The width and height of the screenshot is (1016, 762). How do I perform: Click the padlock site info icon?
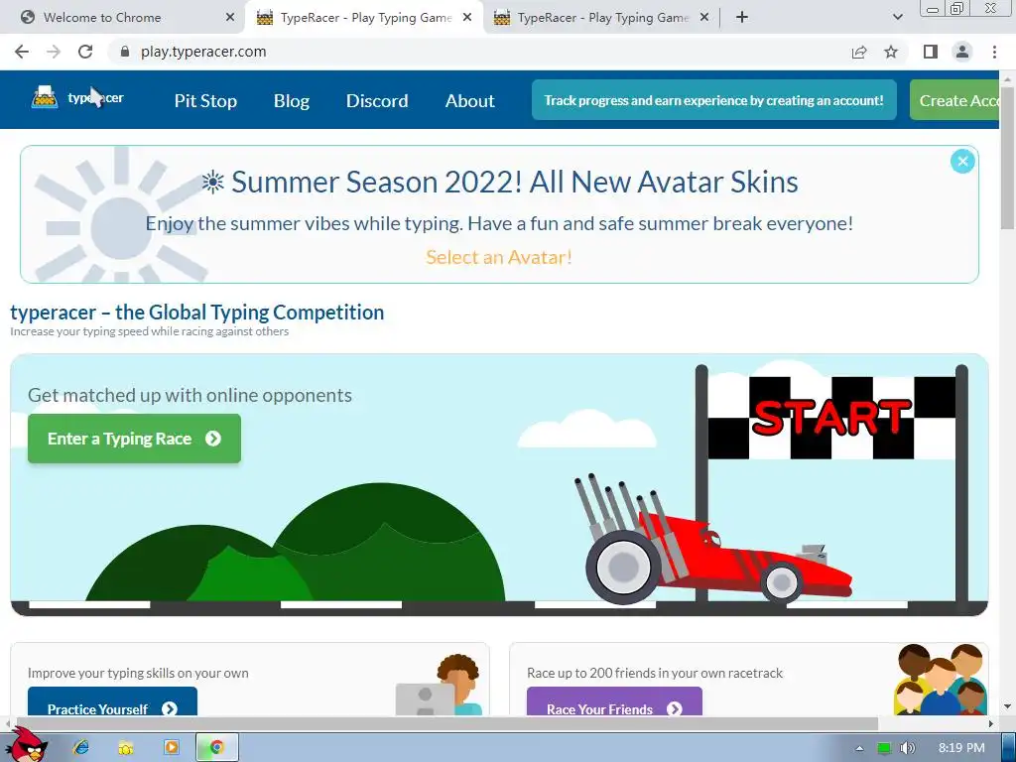pyautogui.click(x=125, y=52)
